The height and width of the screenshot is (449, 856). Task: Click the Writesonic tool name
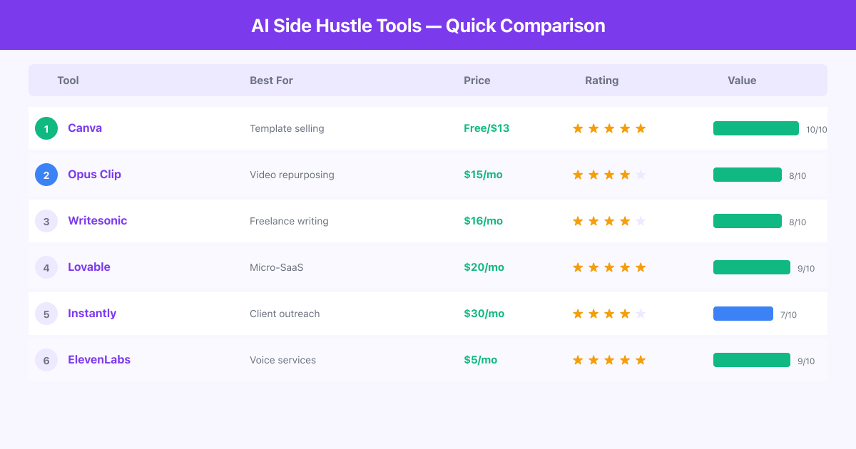(97, 221)
